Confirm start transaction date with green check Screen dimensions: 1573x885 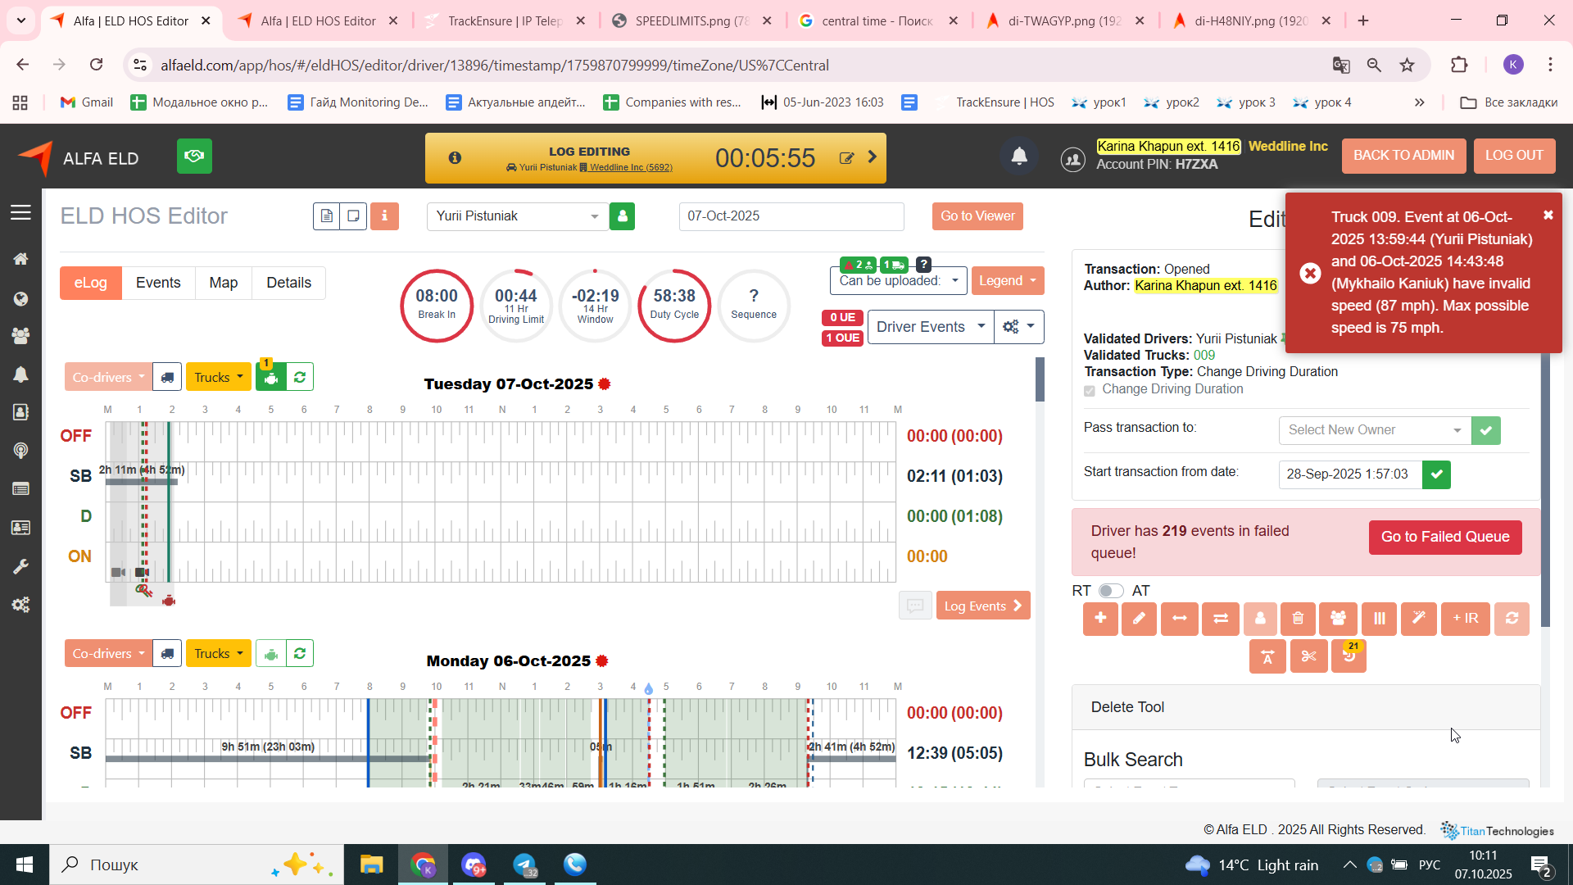pyautogui.click(x=1436, y=474)
